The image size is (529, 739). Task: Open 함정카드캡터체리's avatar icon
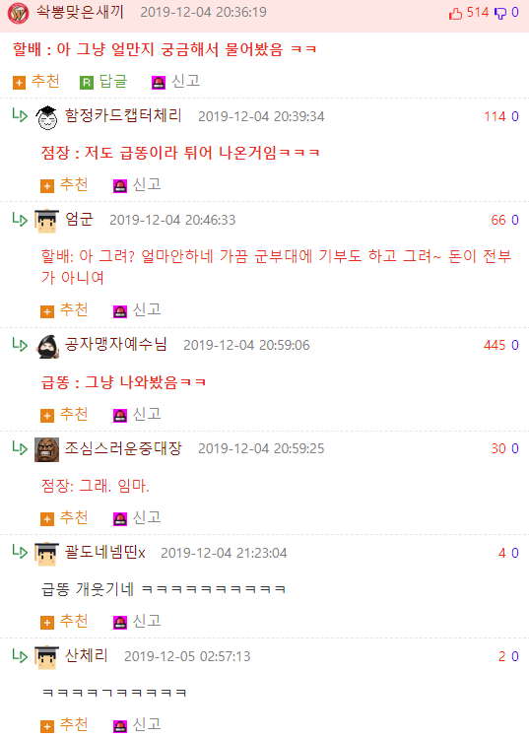click(46, 117)
